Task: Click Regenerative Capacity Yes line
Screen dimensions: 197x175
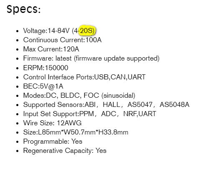Action: pos(65,151)
